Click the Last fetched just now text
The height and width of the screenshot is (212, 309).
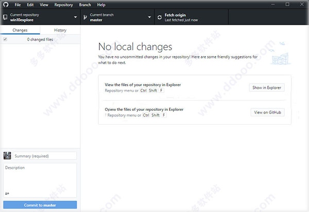[181, 20]
